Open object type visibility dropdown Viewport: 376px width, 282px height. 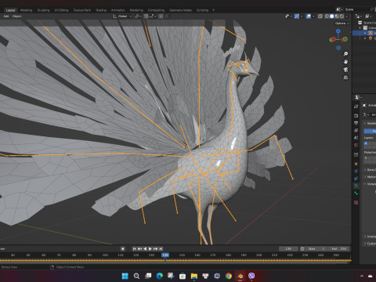[288, 16]
